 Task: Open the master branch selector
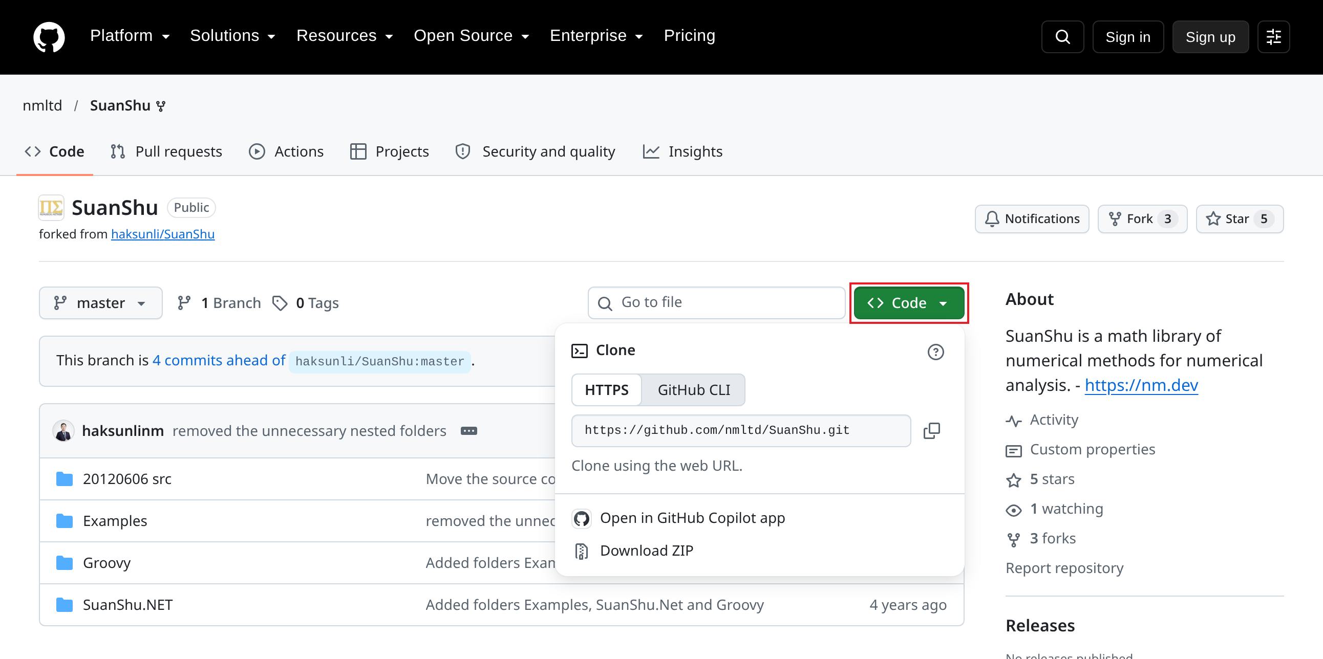[101, 303]
